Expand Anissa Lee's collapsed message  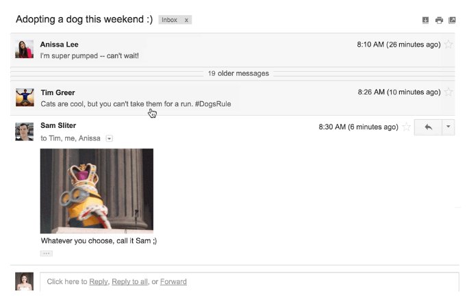pos(233,50)
